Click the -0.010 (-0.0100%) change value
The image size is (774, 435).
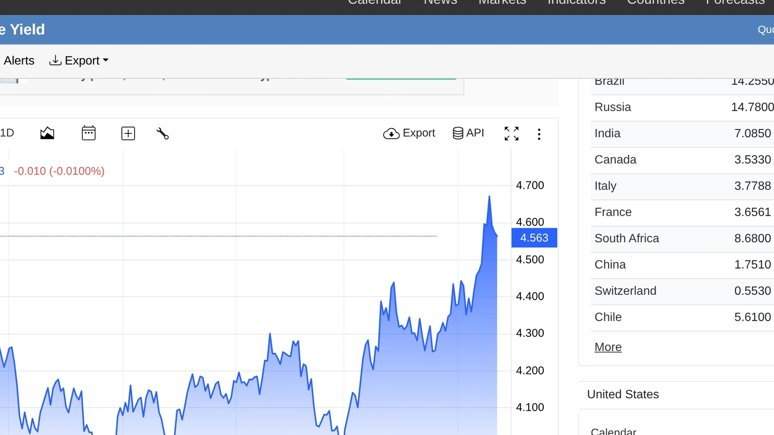point(60,171)
